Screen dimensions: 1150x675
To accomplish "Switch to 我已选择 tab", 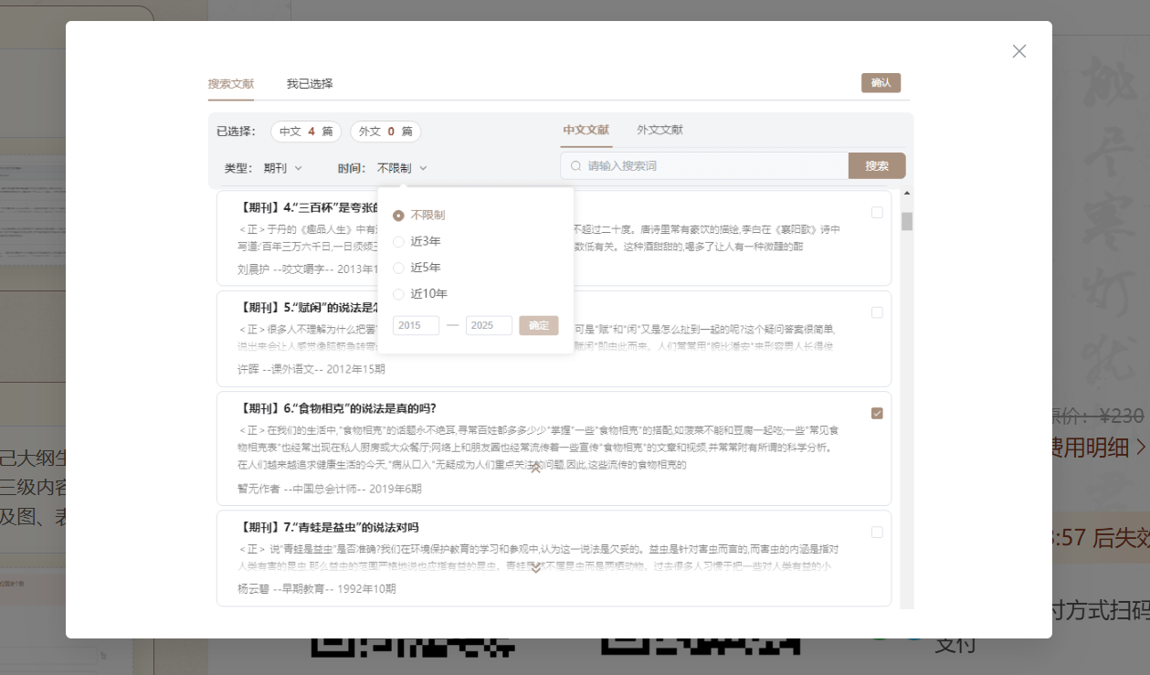I will click(310, 84).
